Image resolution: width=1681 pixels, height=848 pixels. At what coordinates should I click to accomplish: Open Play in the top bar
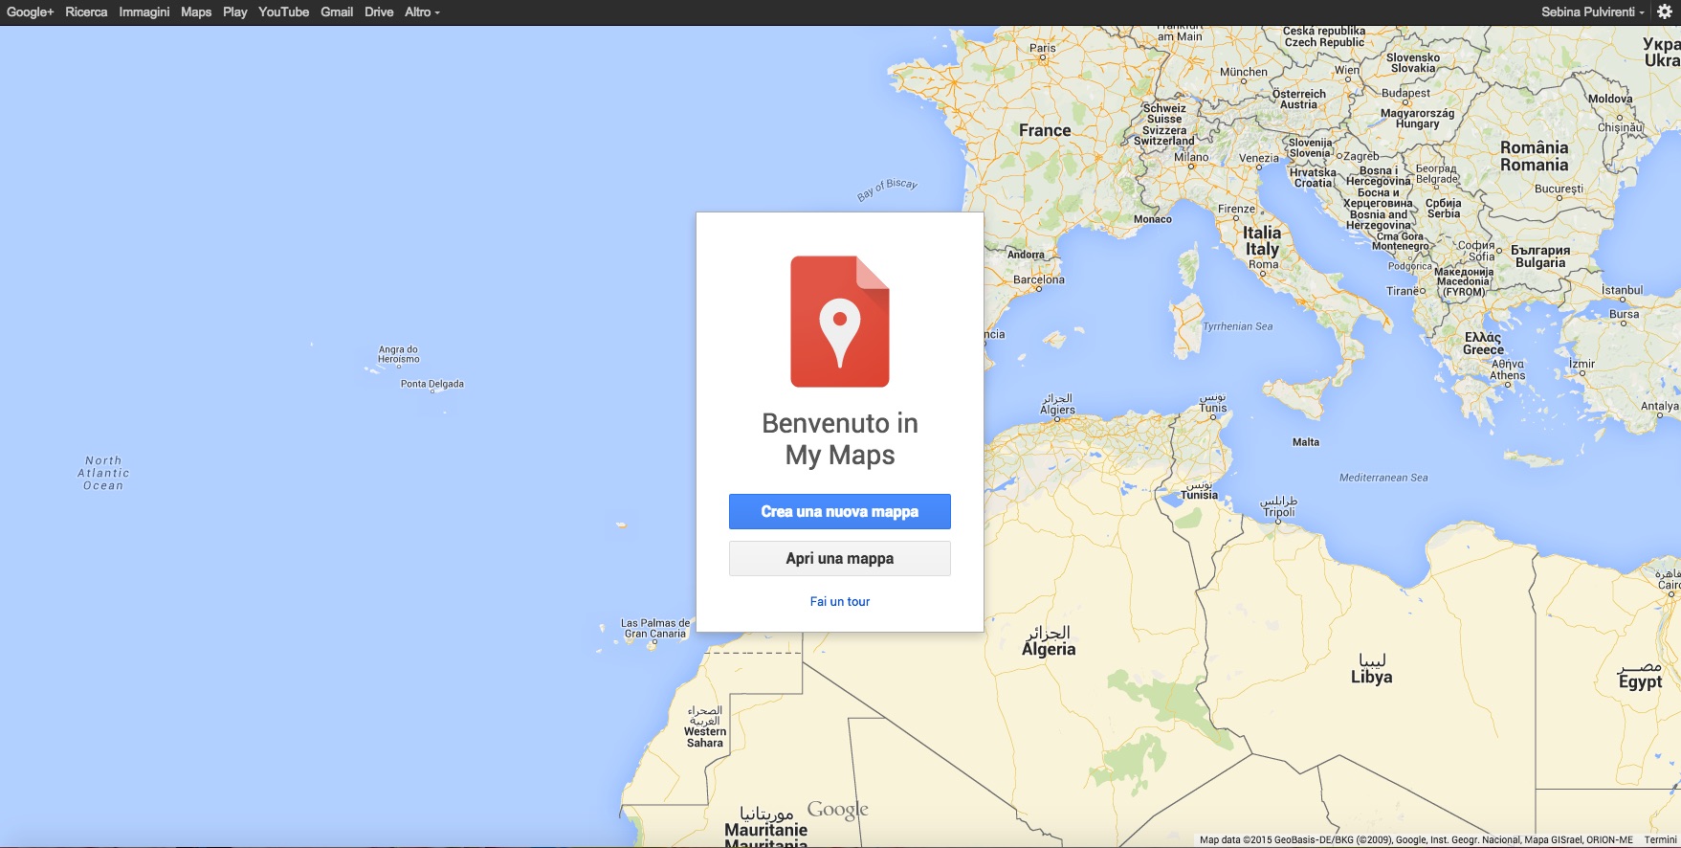click(235, 11)
